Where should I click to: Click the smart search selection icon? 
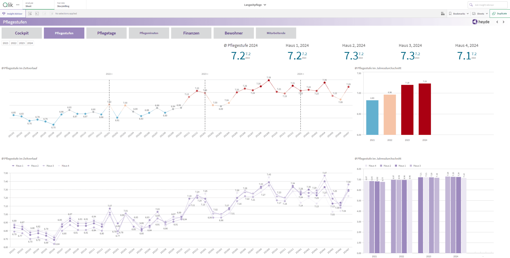point(30,14)
